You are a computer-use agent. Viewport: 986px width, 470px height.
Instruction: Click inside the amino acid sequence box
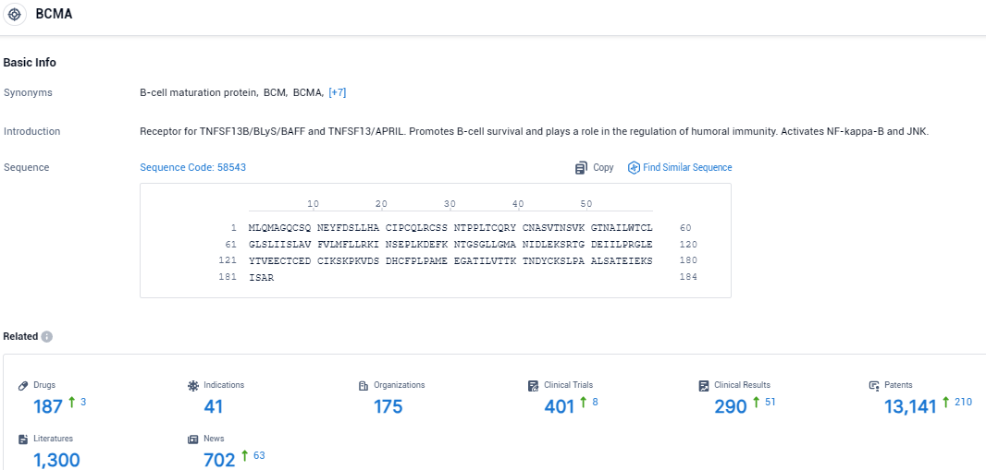pyautogui.click(x=435, y=251)
